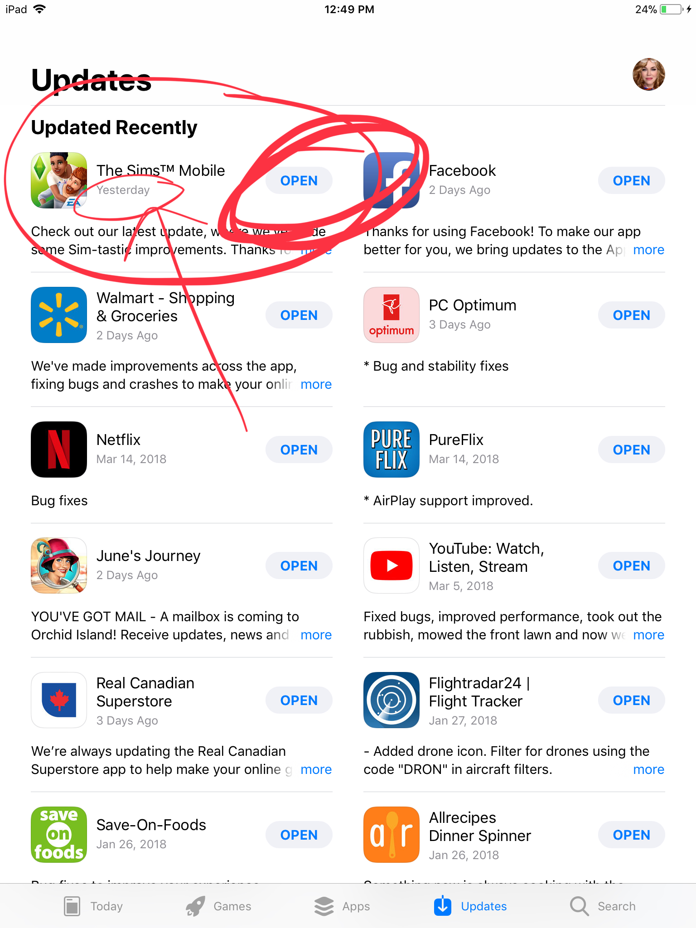Expand Flightradar24 notes with more
The image size is (696, 928).
[648, 769]
